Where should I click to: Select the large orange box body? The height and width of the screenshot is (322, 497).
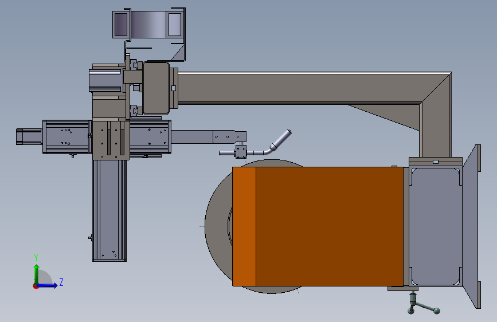click(330, 226)
